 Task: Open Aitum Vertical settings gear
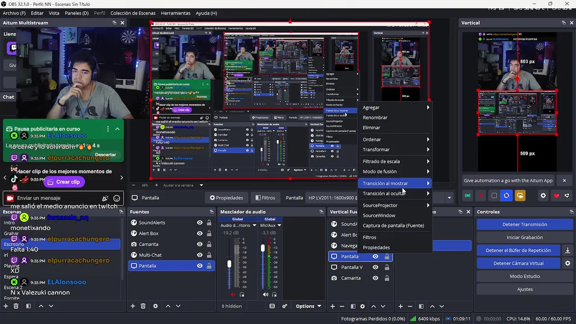543,196
